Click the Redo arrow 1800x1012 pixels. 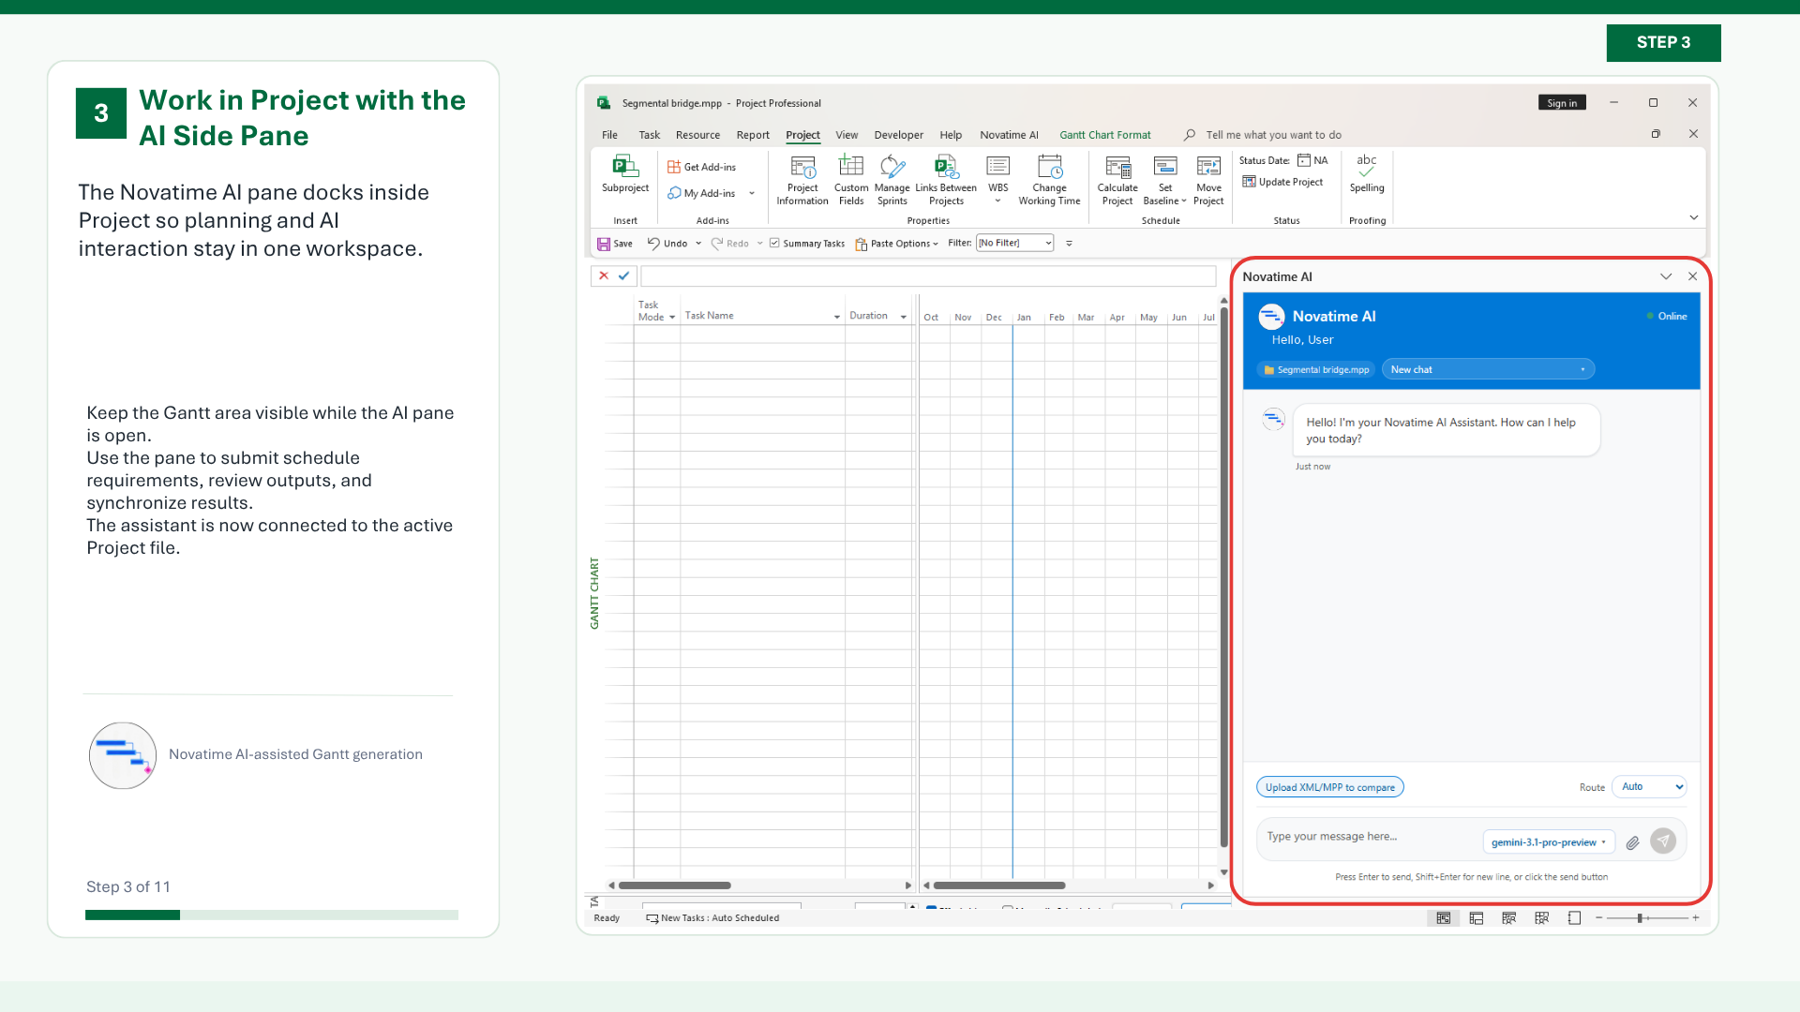[717, 243]
